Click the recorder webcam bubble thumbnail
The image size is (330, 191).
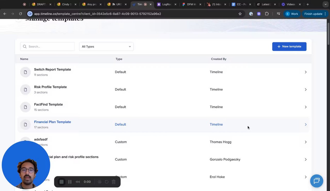pyautogui.click(x=26, y=165)
